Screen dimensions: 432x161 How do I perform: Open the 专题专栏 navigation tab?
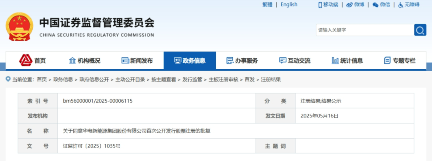400,61
